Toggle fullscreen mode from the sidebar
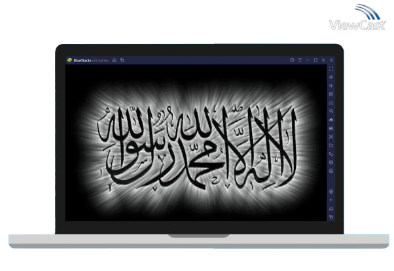Screen dimensions: 394x271 click(331, 69)
